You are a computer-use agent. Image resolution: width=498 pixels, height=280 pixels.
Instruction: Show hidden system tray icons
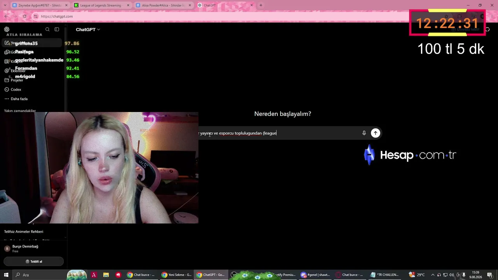click(x=433, y=275)
